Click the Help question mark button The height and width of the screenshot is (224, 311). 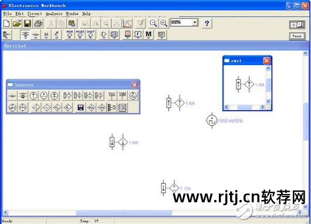(207, 23)
